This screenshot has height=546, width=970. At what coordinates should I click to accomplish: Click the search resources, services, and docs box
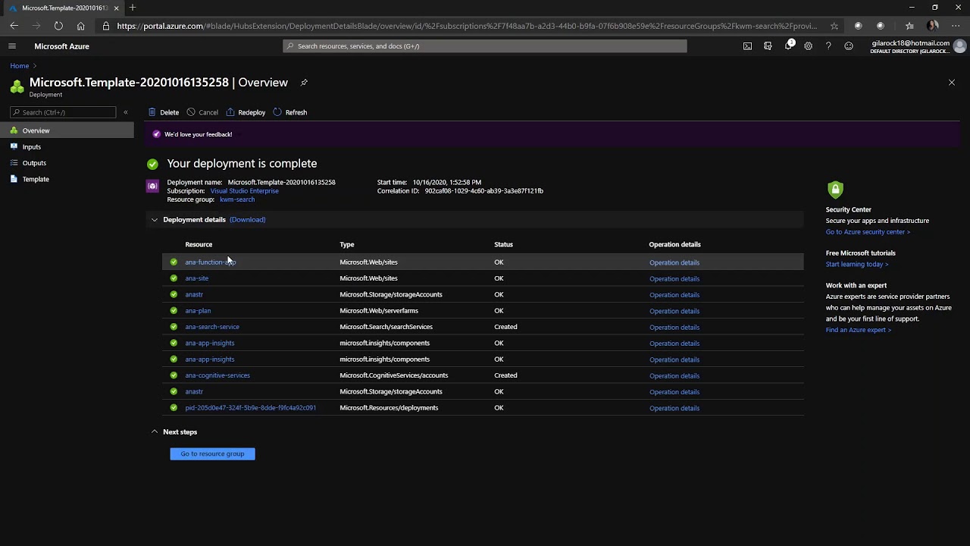coord(485,46)
